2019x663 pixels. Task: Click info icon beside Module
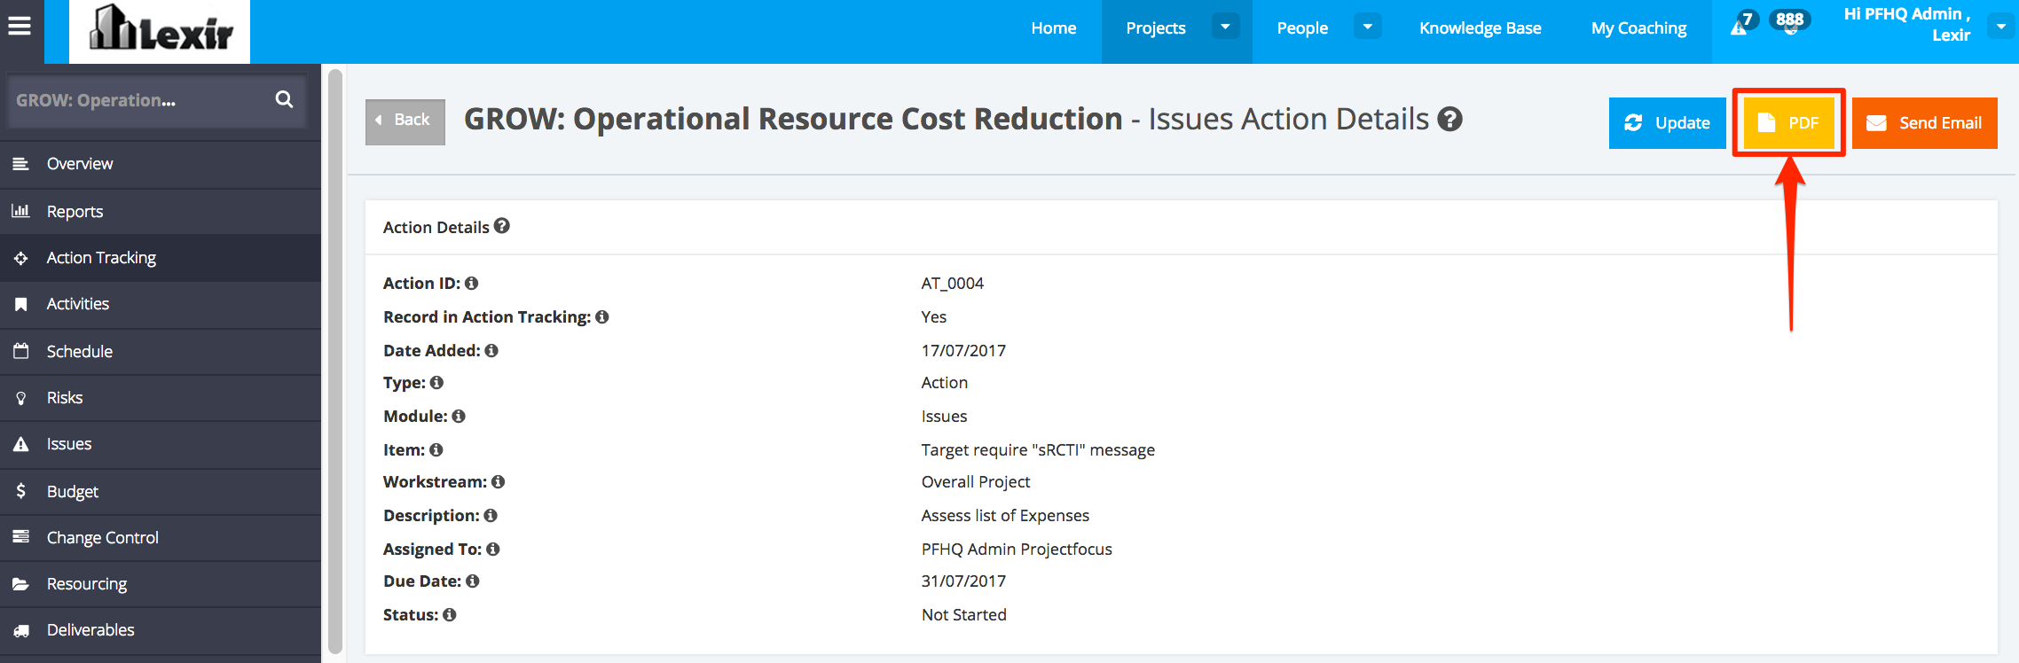(458, 417)
